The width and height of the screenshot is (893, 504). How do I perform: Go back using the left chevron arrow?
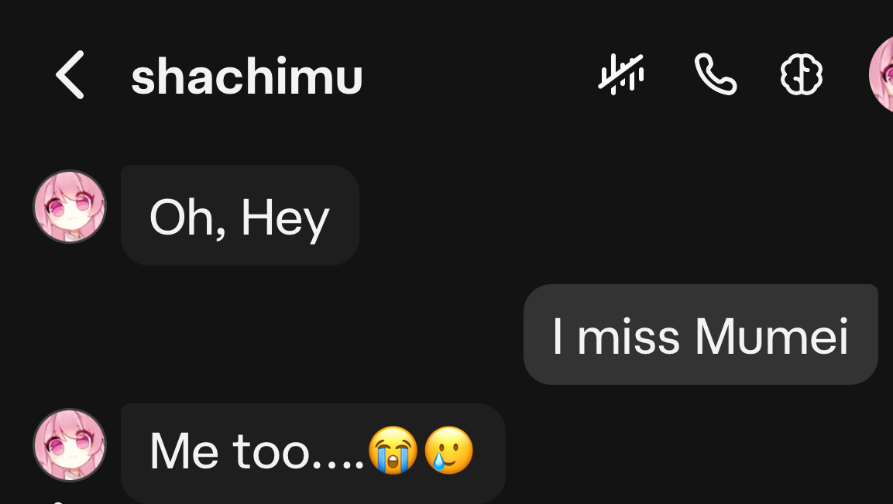70,74
